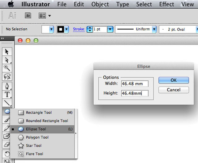Expand the tools panel with double arrows

pos(2,38)
